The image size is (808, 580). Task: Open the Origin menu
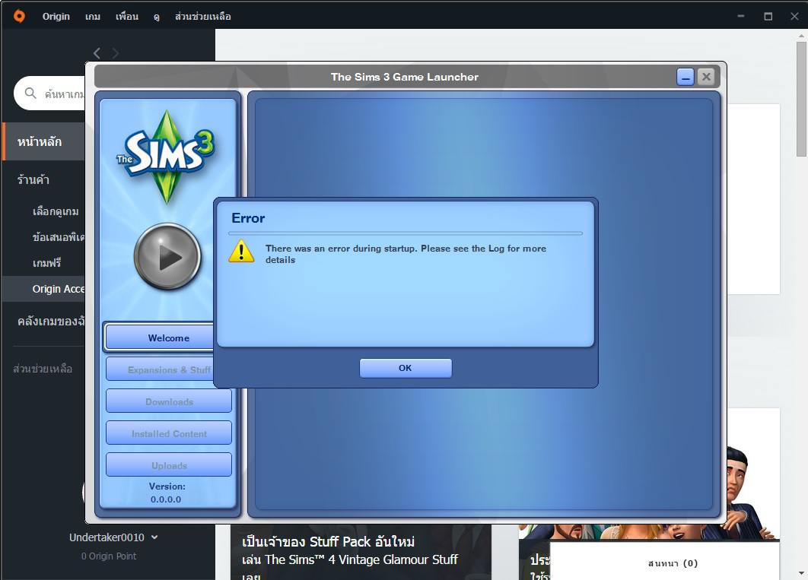pos(56,17)
